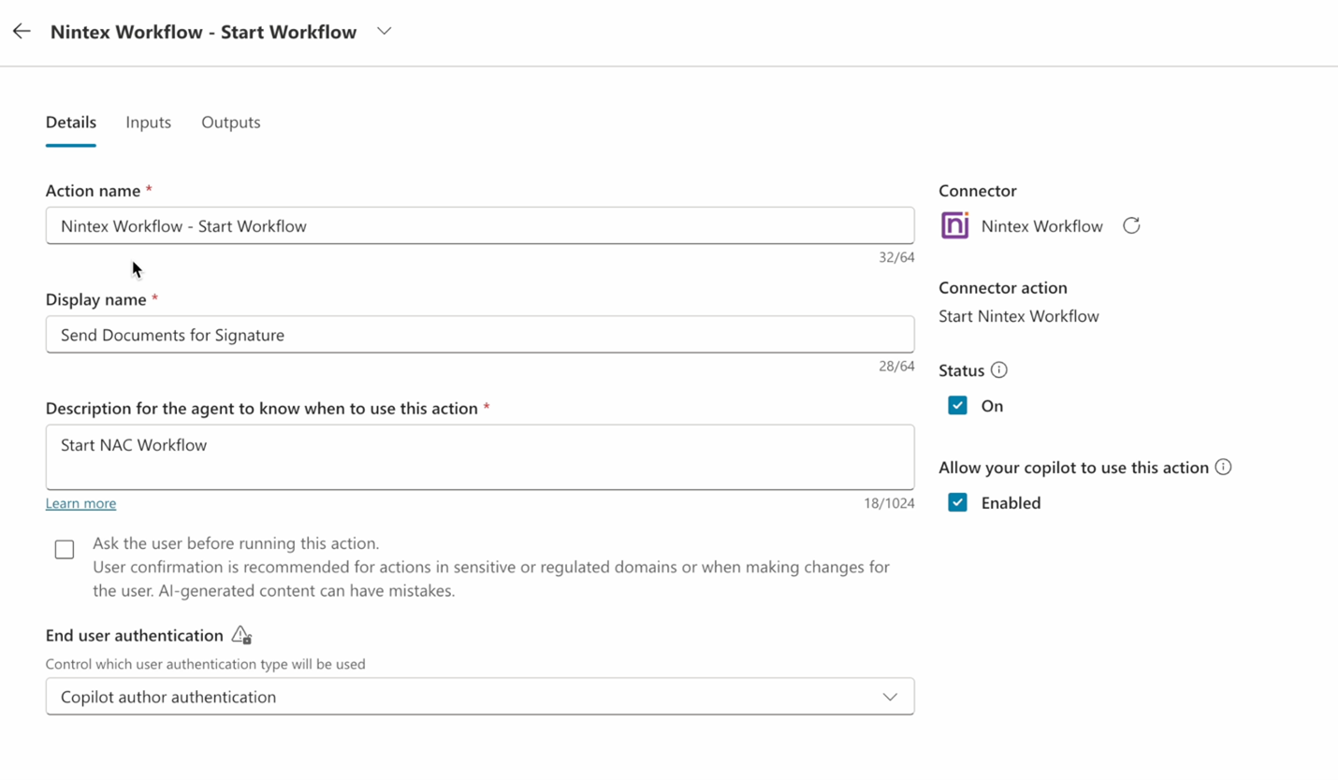
Task: Click into the Action name field
Action: pos(480,225)
